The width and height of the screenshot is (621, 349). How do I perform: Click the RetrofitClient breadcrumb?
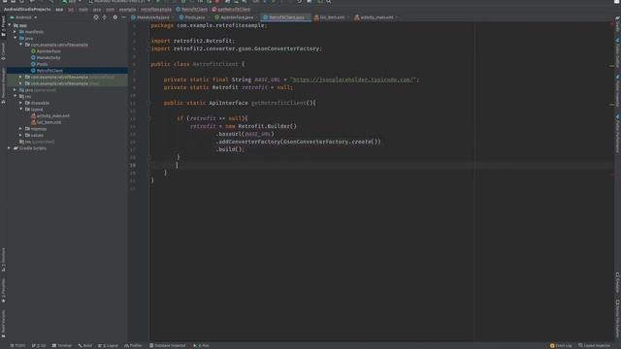[192, 9]
